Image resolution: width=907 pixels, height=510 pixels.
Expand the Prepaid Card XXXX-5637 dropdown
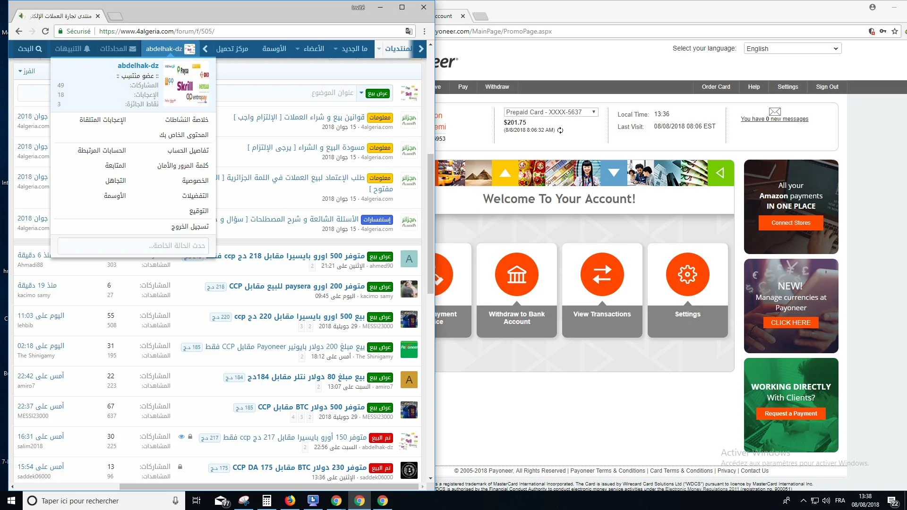550,112
